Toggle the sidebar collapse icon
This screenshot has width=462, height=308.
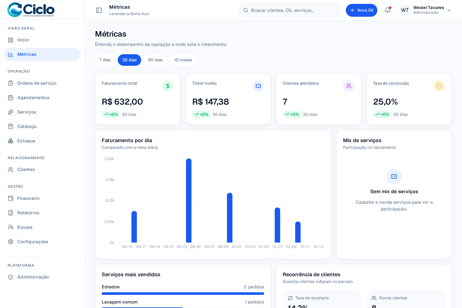point(99,10)
